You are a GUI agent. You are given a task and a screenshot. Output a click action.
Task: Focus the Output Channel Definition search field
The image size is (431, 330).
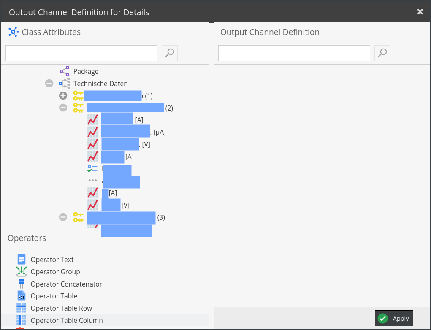(x=294, y=53)
